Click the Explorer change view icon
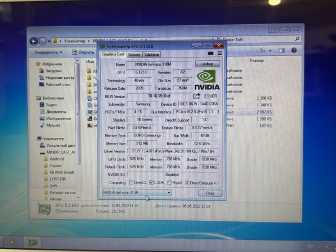The image size is (336, 252). (263, 50)
